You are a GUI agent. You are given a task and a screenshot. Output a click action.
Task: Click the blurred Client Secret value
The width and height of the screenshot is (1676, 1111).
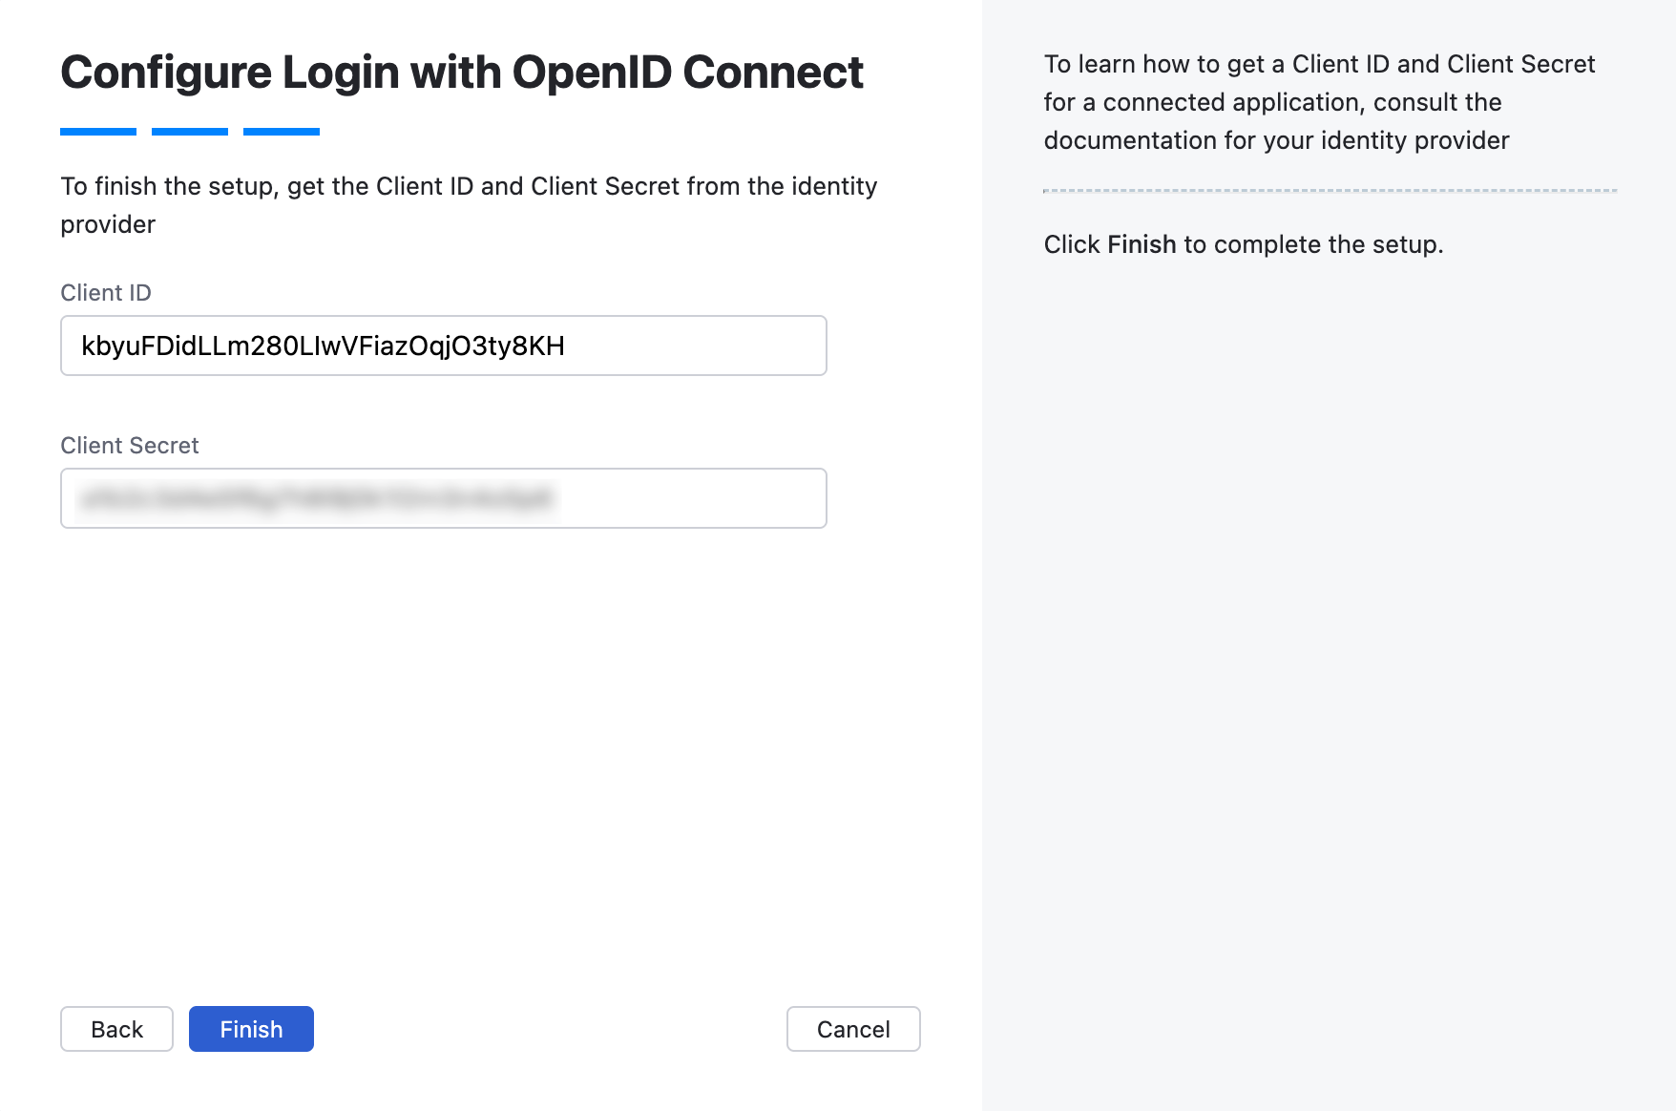315,496
